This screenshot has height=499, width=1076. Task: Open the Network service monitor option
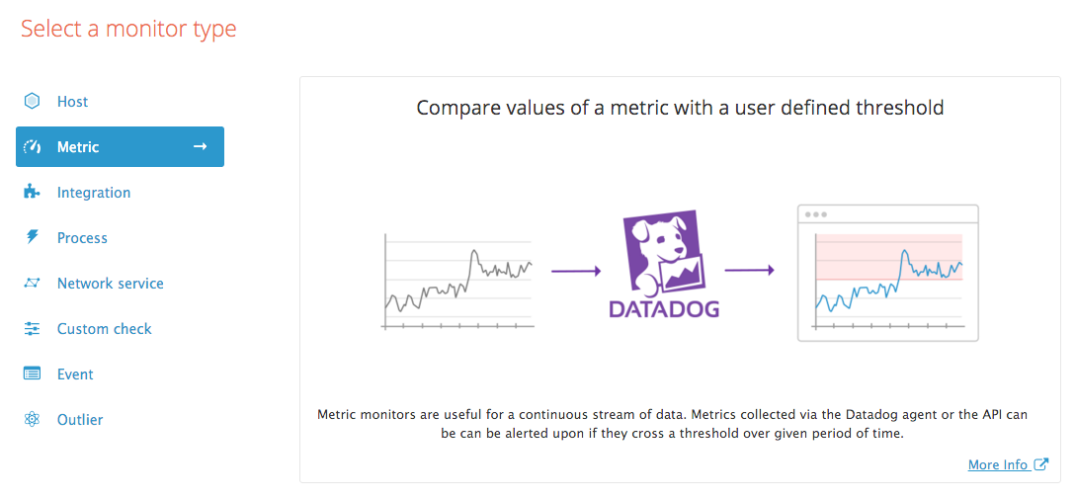tap(111, 284)
